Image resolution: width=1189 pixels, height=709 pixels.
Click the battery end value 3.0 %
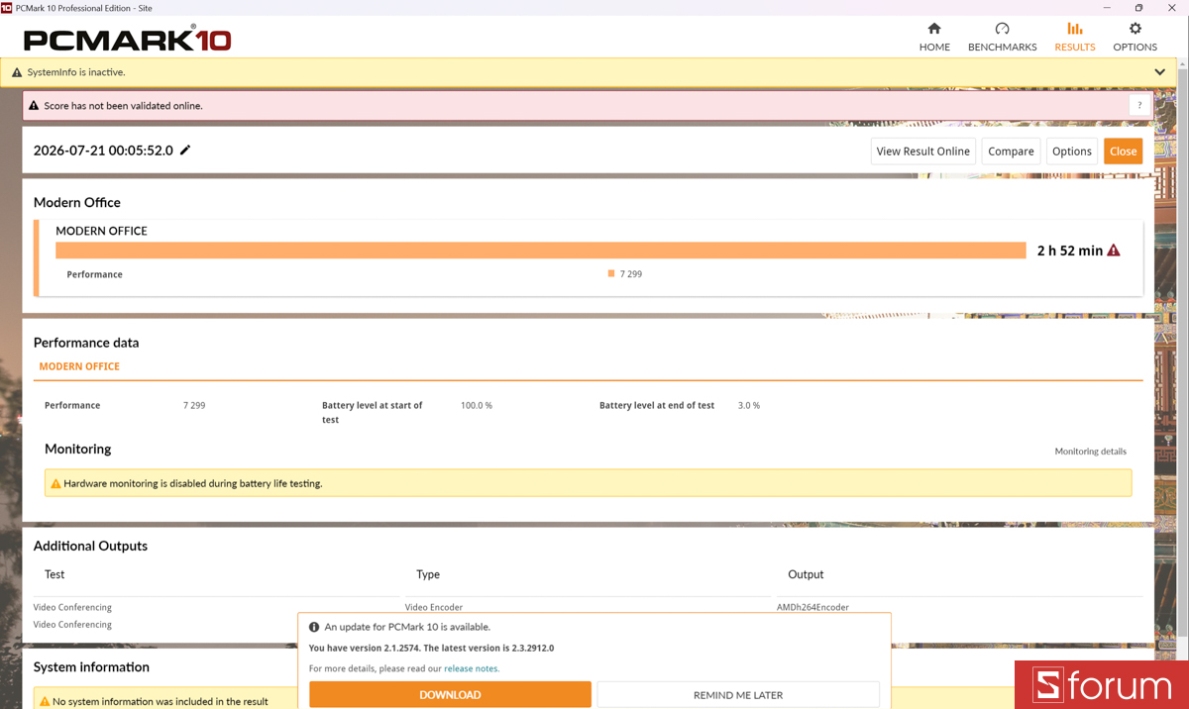pyautogui.click(x=749, y=405)
